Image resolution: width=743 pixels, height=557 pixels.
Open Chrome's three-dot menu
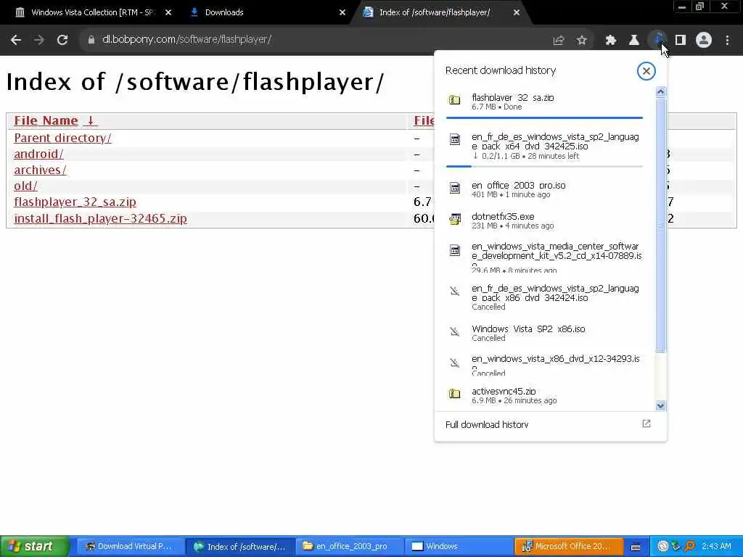(x=727, y=41)
